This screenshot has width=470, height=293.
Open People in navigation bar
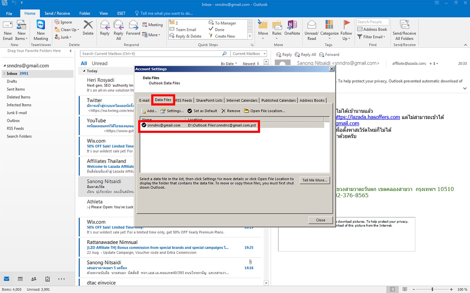(x=34, y=279)
